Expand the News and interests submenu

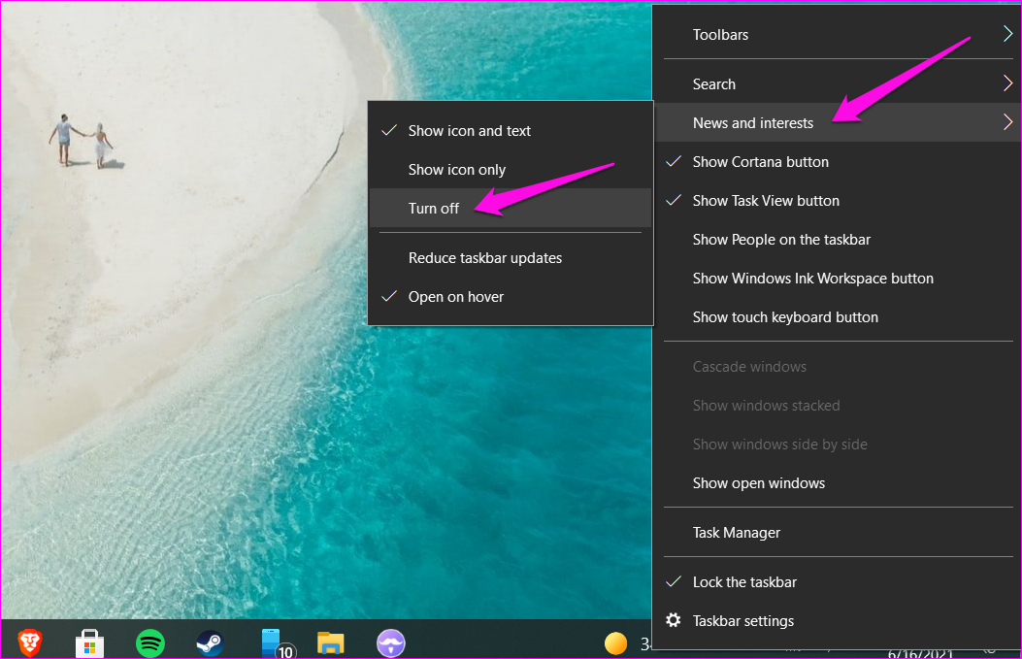[753, 122]
